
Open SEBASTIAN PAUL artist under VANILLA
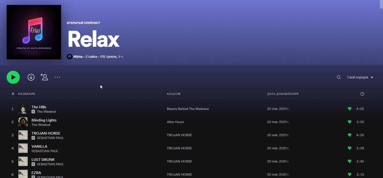point(45,151)
